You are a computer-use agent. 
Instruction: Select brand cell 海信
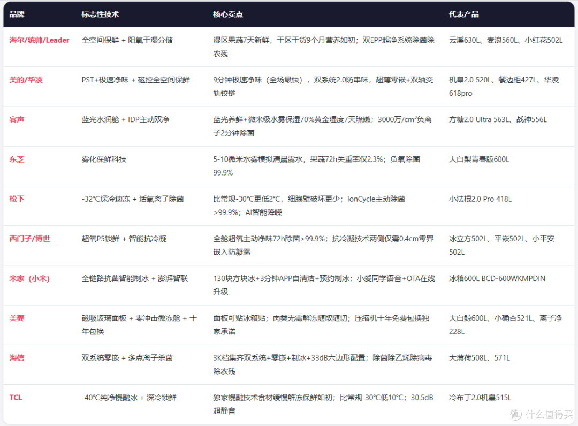point(17,358)
